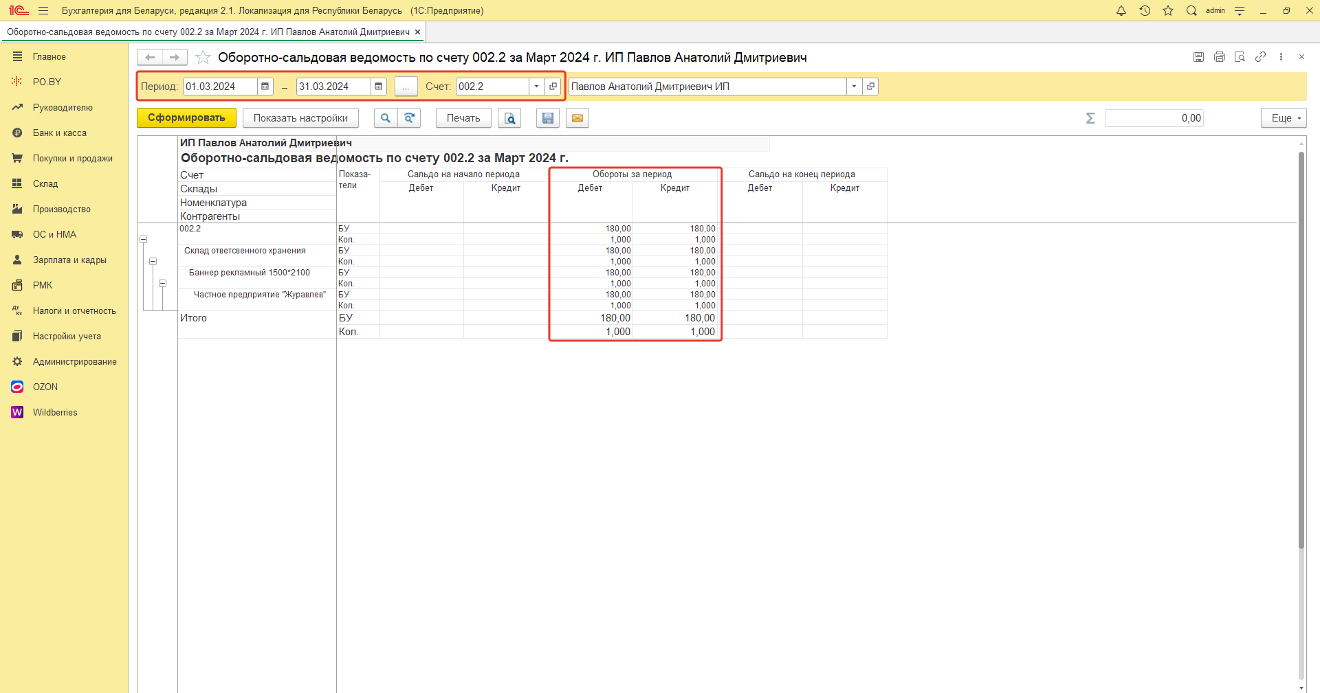Screen dimensions: 1320x693
Task: Open calendar for end date 31.03.2024
Action: (x=378, y=87)
